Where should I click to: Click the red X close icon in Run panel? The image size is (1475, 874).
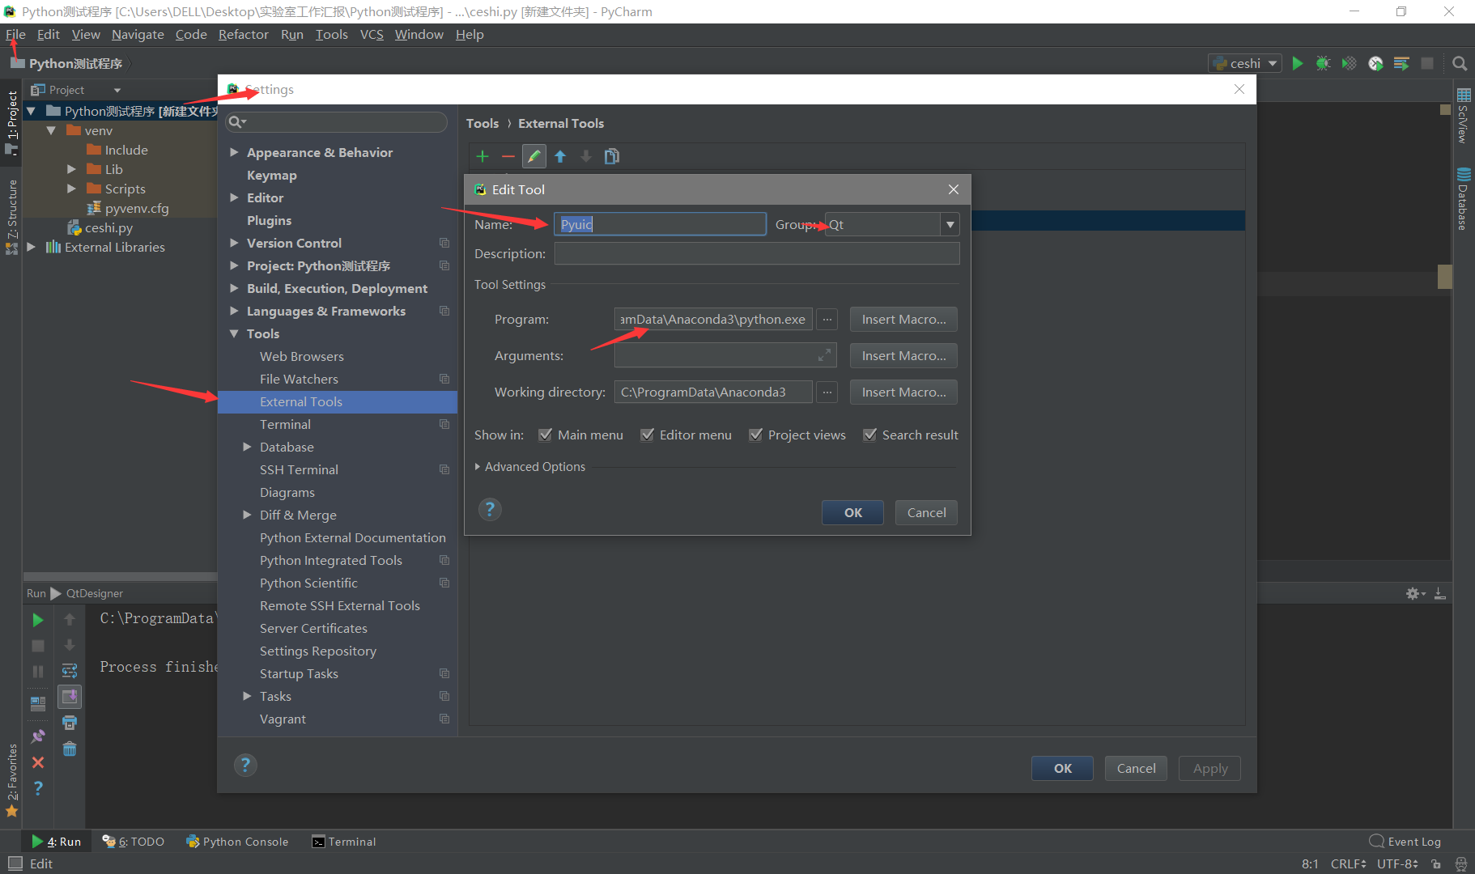point(38,762)
